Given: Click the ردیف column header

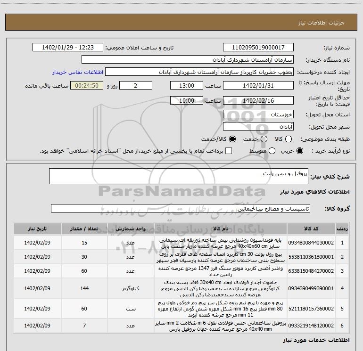Looking at the screenshot, I should click(342, 229).
